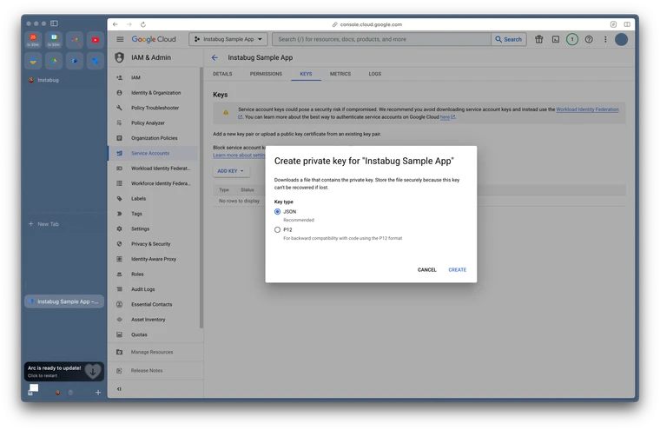Go back using arrow beside Instabug Sample App
The height and width of the screenshot is (430, 660).
pyautogui.click(x=215, y=57)
